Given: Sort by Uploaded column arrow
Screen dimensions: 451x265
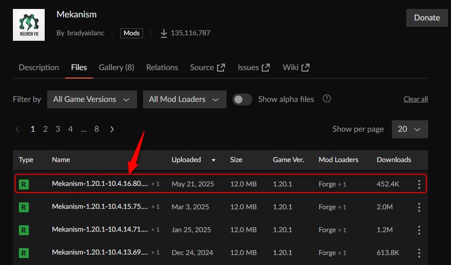Looking at the screenshot, I should [x=214, y=160].
